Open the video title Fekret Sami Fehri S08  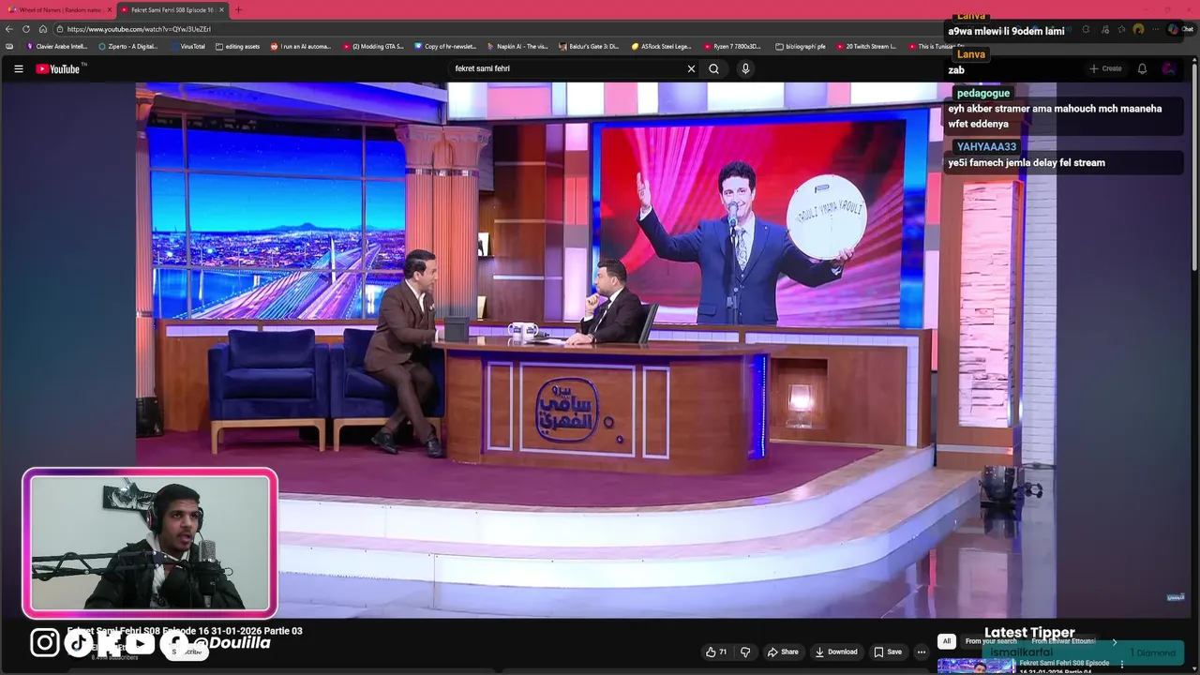pyautogui.click(x=185, y=631)
